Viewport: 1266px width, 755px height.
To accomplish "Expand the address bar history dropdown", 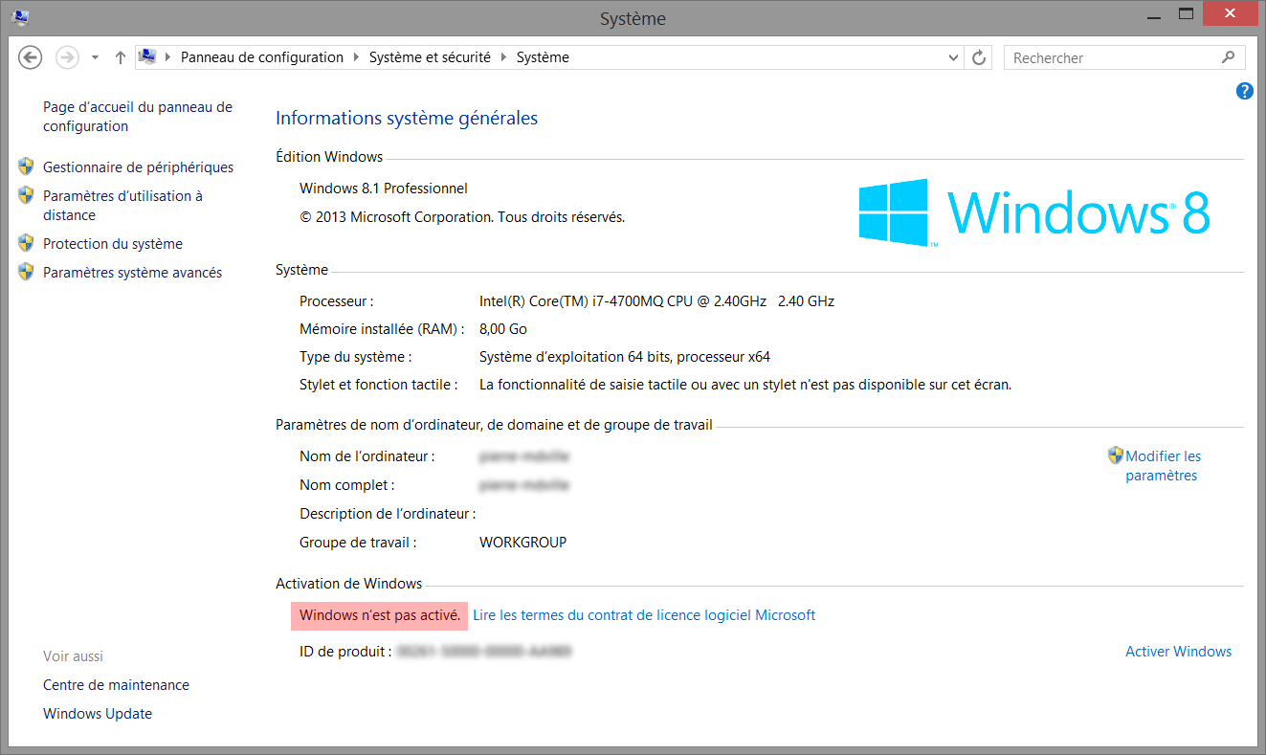I will (953, 57).
